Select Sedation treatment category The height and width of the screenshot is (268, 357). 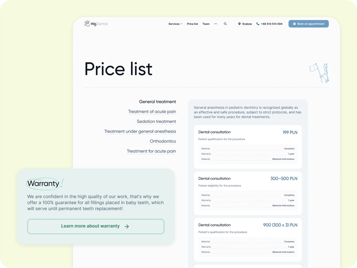(x=156, y=121)
